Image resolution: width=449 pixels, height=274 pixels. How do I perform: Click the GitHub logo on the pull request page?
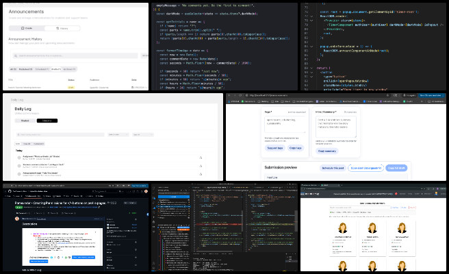[8, 192]
